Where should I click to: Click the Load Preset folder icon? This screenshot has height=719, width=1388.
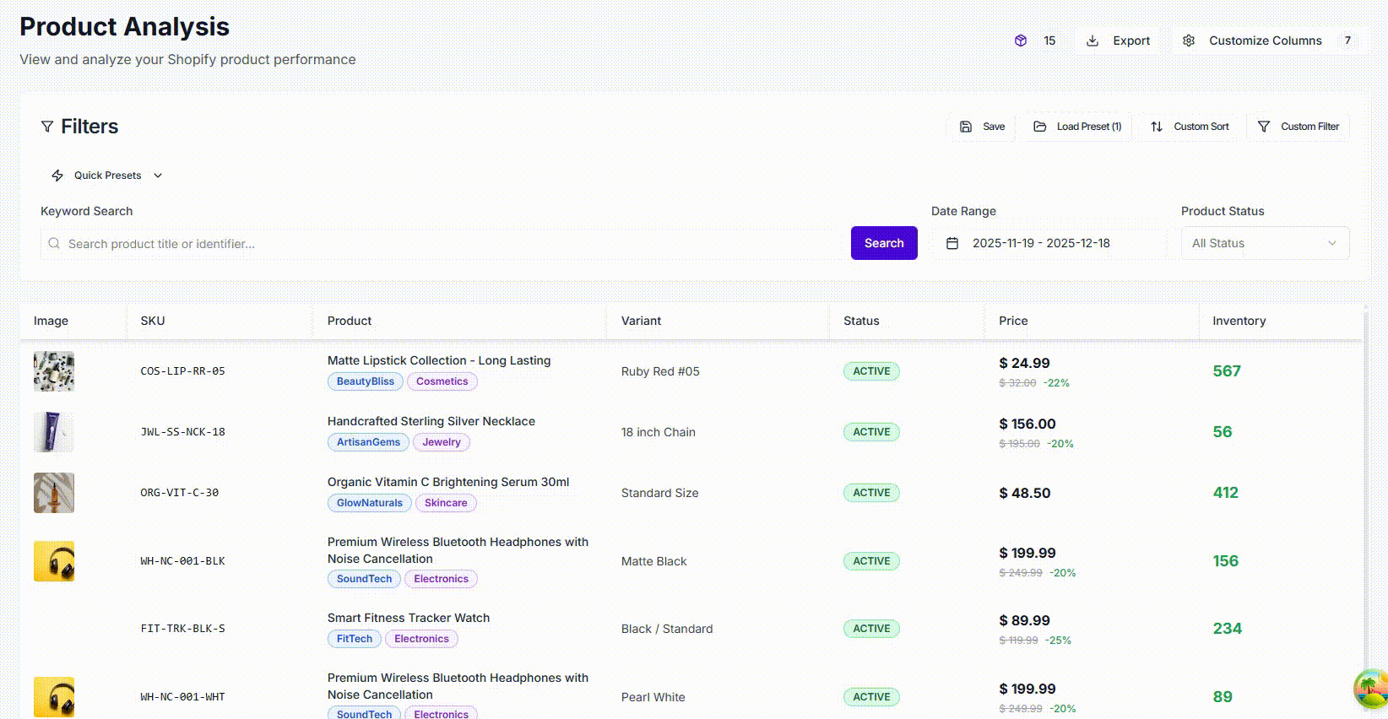click(1040, 127)
